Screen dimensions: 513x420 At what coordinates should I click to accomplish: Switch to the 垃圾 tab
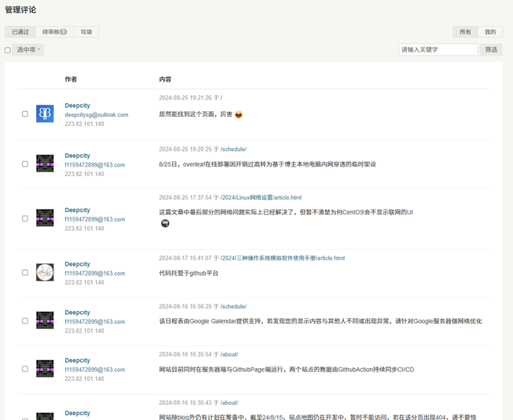87,32
